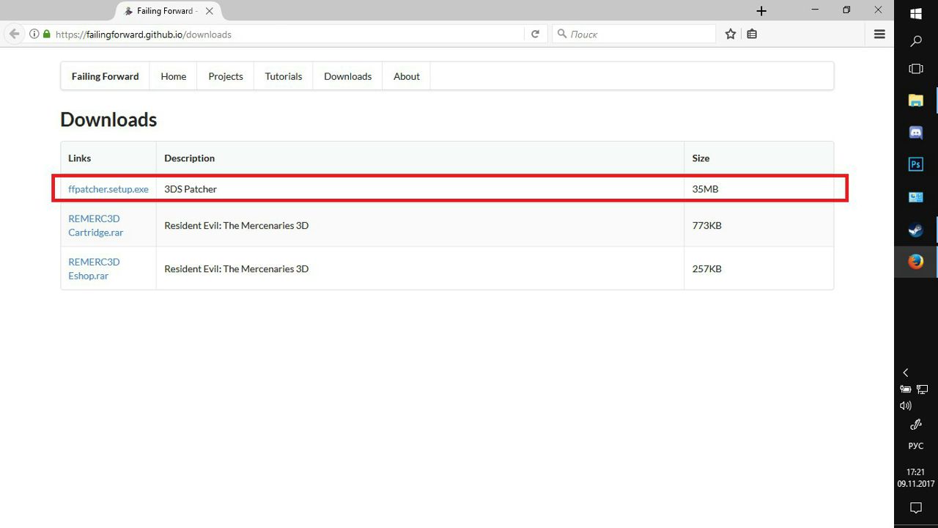Expand hidden system tray icons chevron

(906, 373)
